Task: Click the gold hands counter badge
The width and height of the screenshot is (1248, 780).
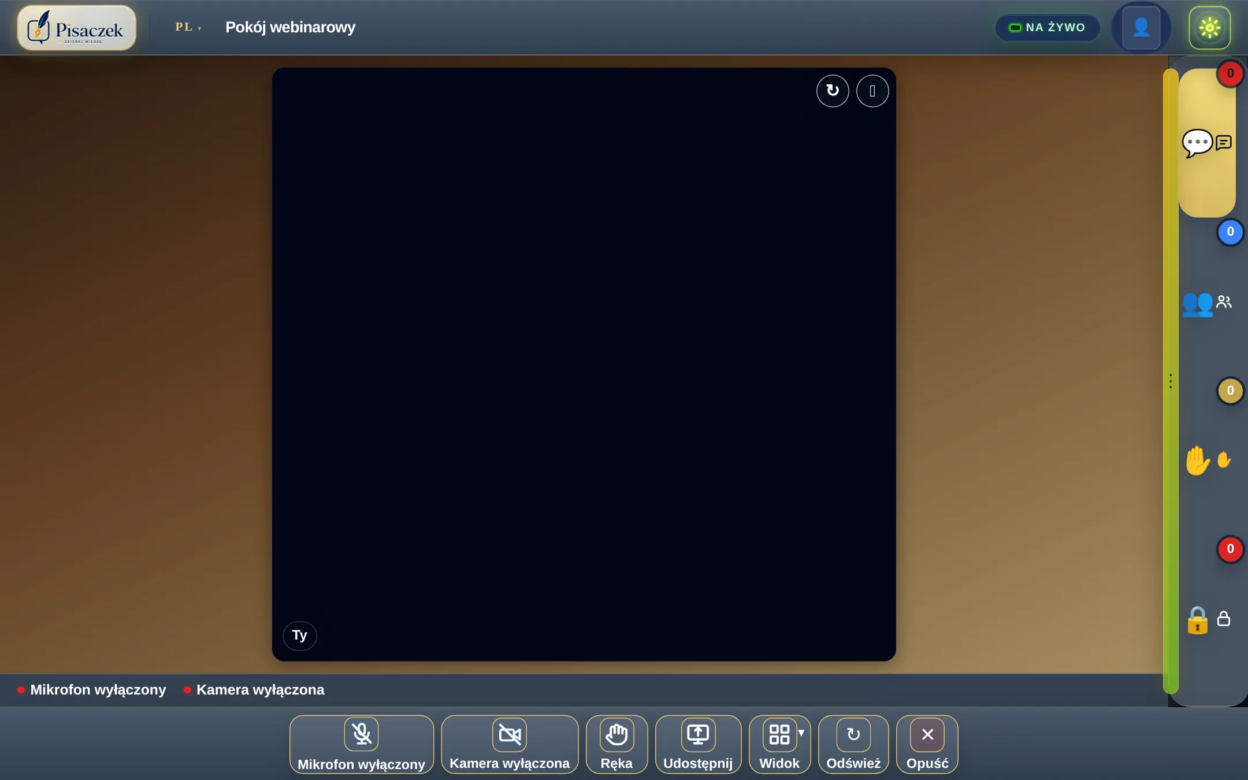Action: 1231,391
